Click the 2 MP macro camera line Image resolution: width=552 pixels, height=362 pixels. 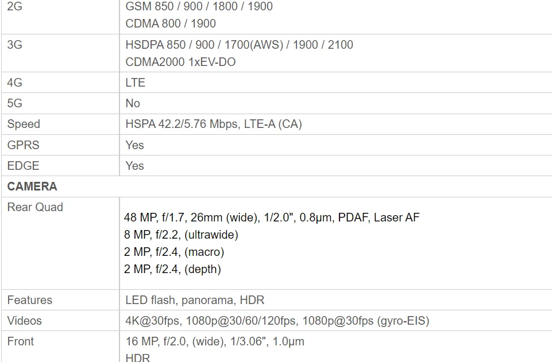(174, 252)
